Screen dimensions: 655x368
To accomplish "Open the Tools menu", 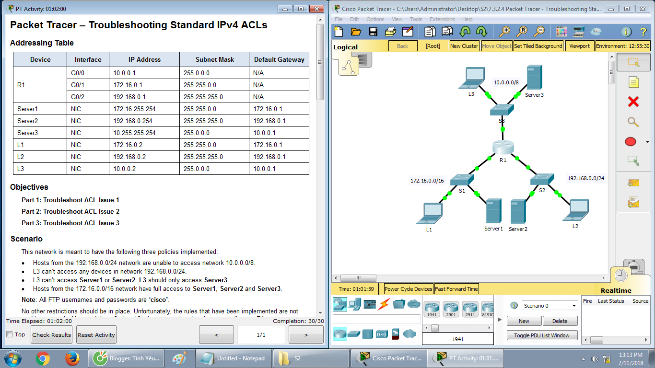I will (x=416, y=19).
